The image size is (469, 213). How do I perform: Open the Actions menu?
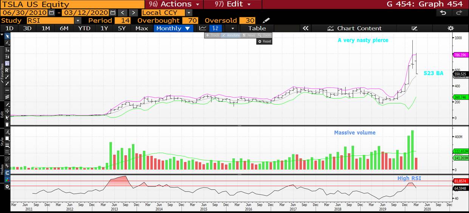tap(174, 4)
